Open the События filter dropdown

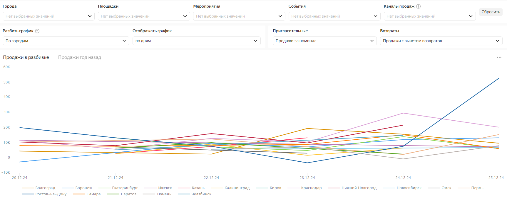[x=334, y=16]
